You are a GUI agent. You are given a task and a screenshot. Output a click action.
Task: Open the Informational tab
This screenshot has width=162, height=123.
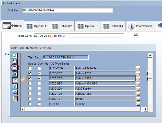(x=141, y=26)
